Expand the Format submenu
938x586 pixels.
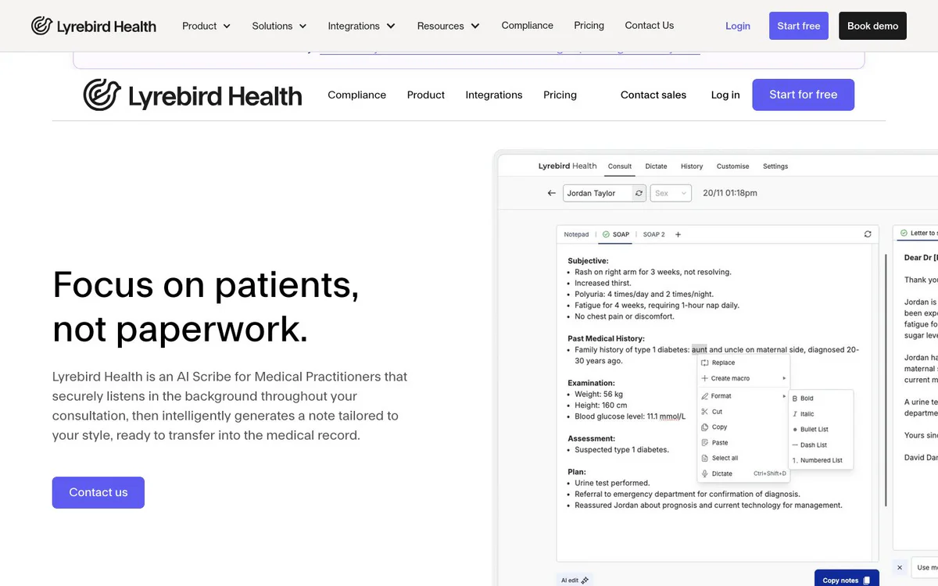(x=743, y=396)
